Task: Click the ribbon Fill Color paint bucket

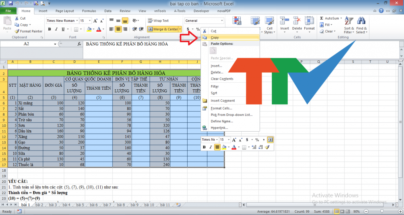Action: [x=89, y=29]
